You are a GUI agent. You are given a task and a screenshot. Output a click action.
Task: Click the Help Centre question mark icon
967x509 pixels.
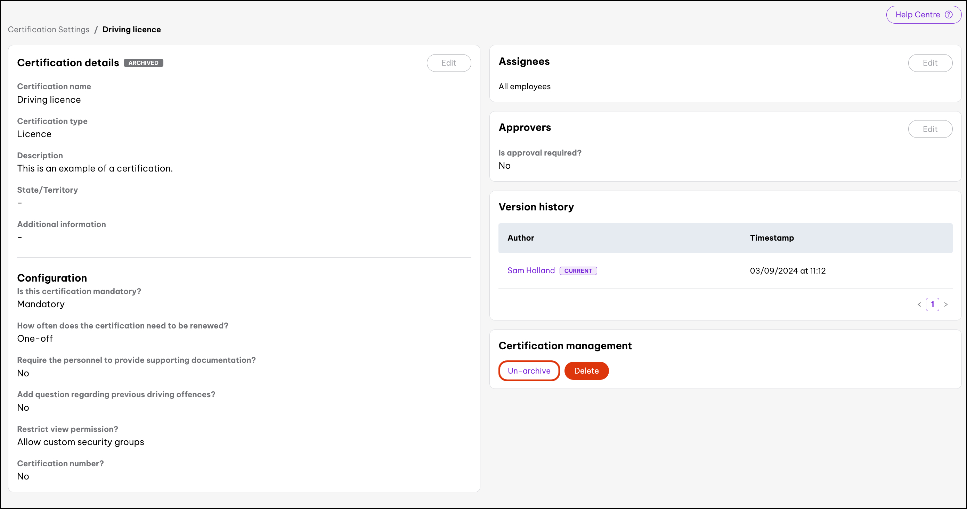(x=949, y=15)
